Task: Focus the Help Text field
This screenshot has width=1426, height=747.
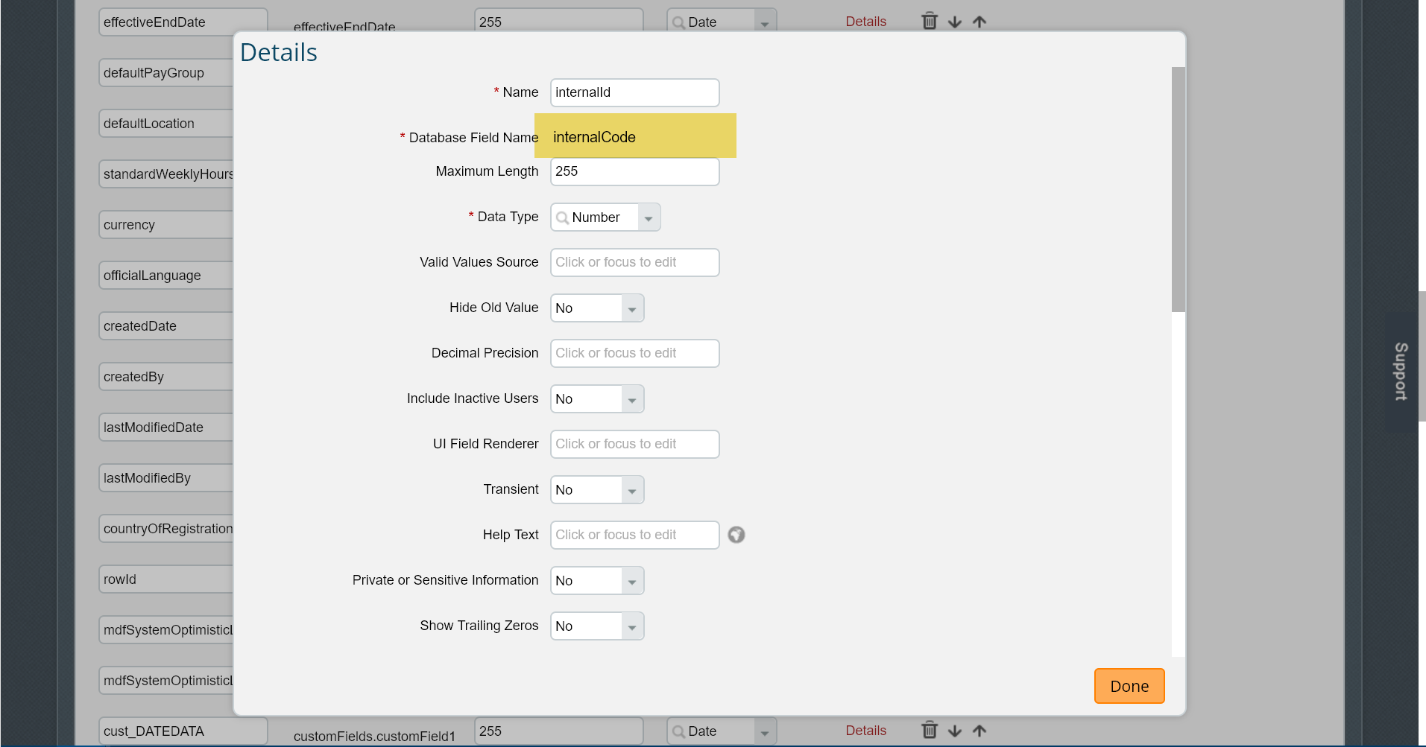Action: point(635,535)
